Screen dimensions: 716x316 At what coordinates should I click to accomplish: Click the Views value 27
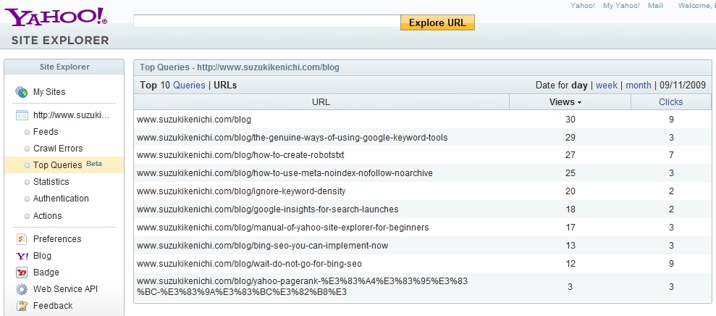[570, 155]
